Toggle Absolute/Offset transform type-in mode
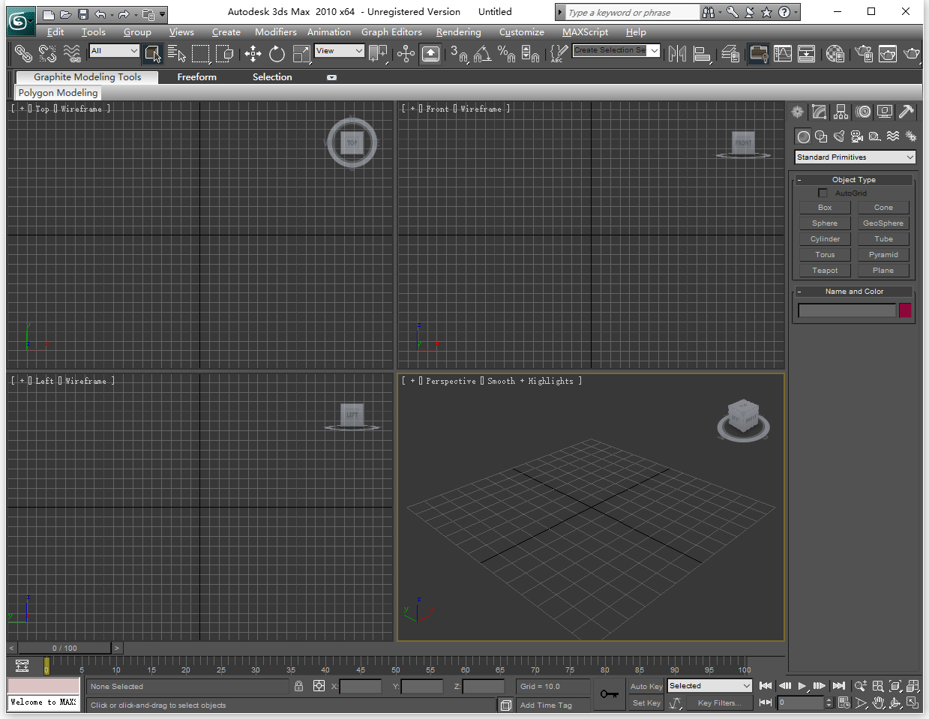 [x=319, y=686]
